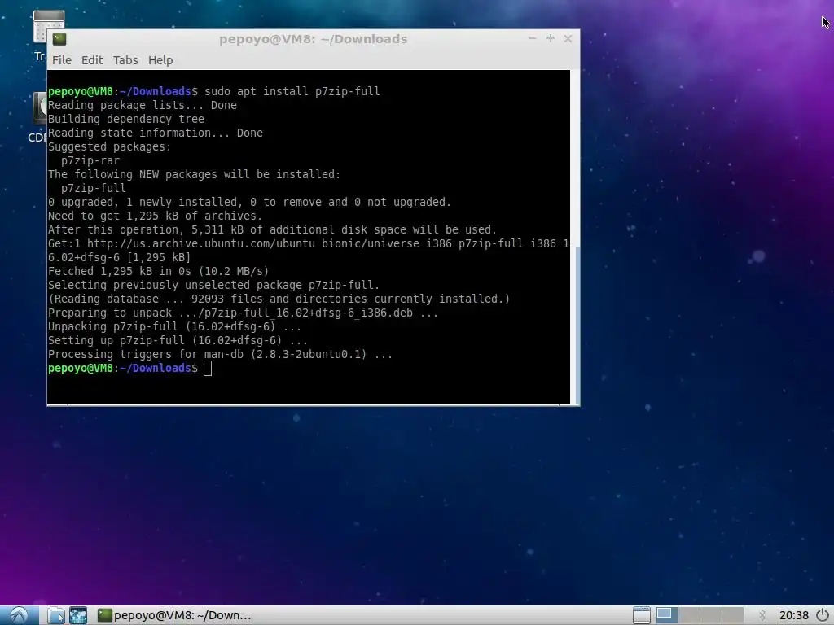
Task: Click 'The following NEW packages will be installed' line
Action: coord(194,174)
